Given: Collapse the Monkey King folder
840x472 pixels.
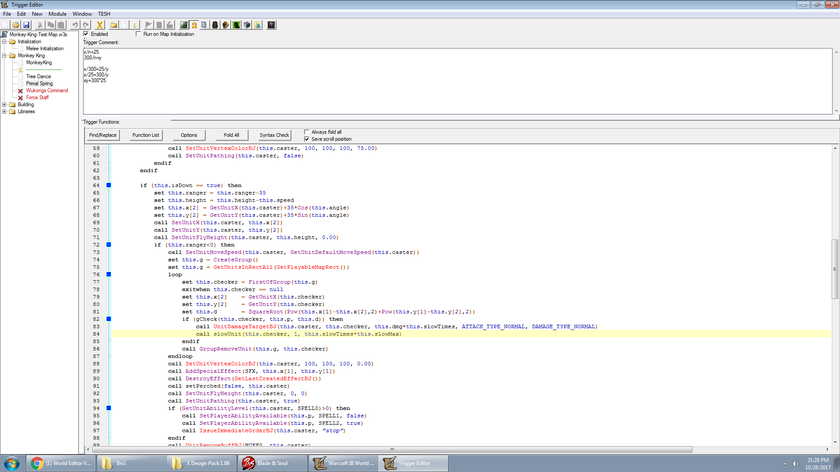Looking at the screenshot, I should coord(4,56).
